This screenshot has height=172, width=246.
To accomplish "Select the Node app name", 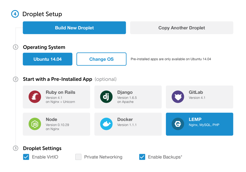I will 51,119.
